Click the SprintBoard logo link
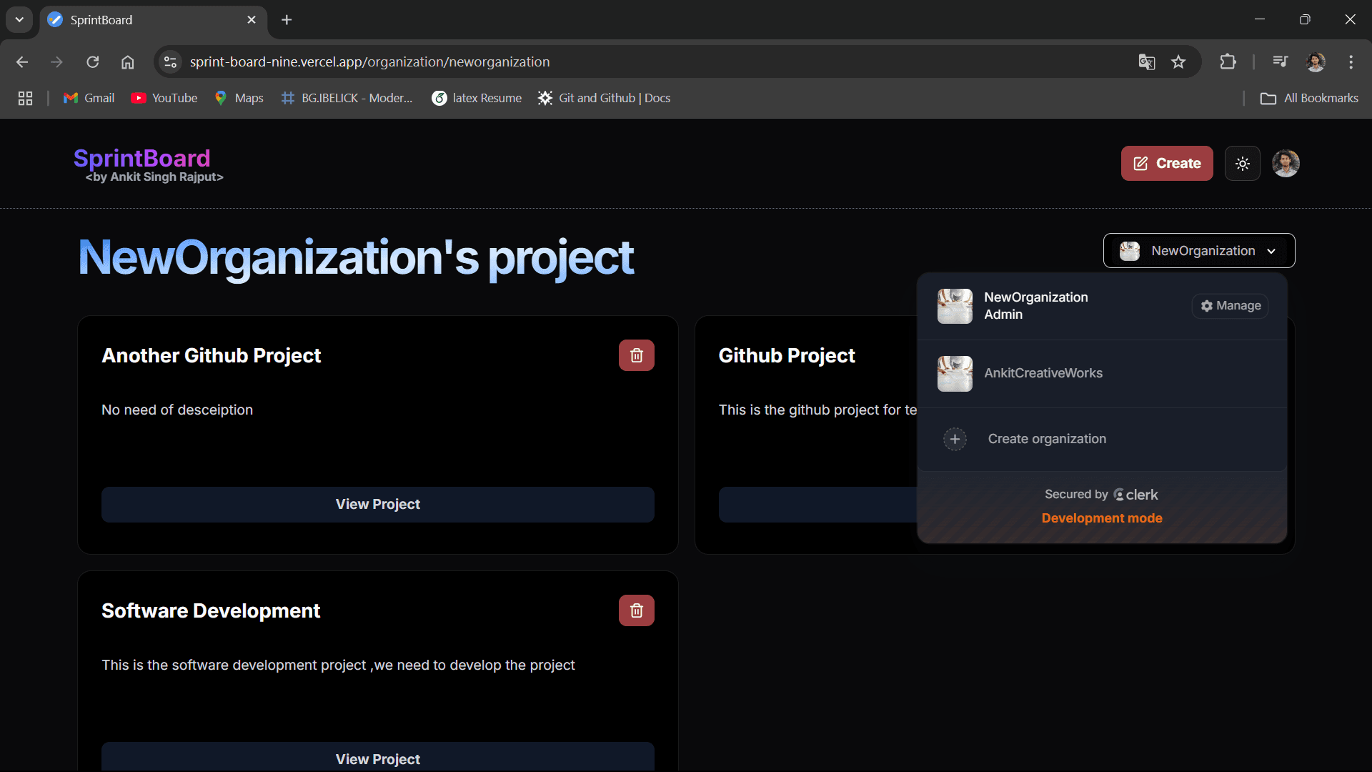 [x=142, y=159]
